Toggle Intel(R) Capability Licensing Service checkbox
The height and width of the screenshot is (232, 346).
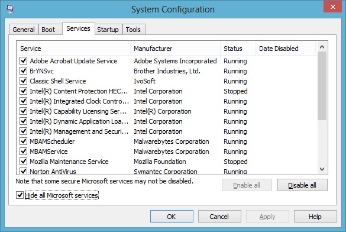[24, 111]
